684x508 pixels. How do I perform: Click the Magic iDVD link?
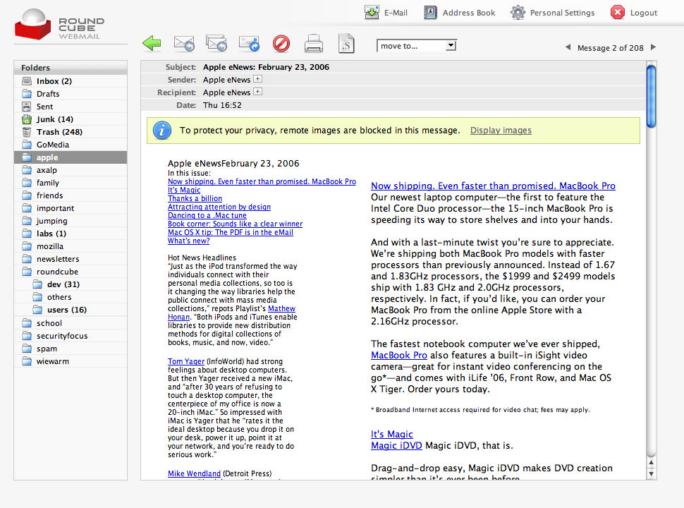[x=396, y=446]
